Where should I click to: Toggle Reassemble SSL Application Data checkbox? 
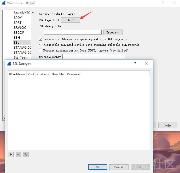point(40,44)
